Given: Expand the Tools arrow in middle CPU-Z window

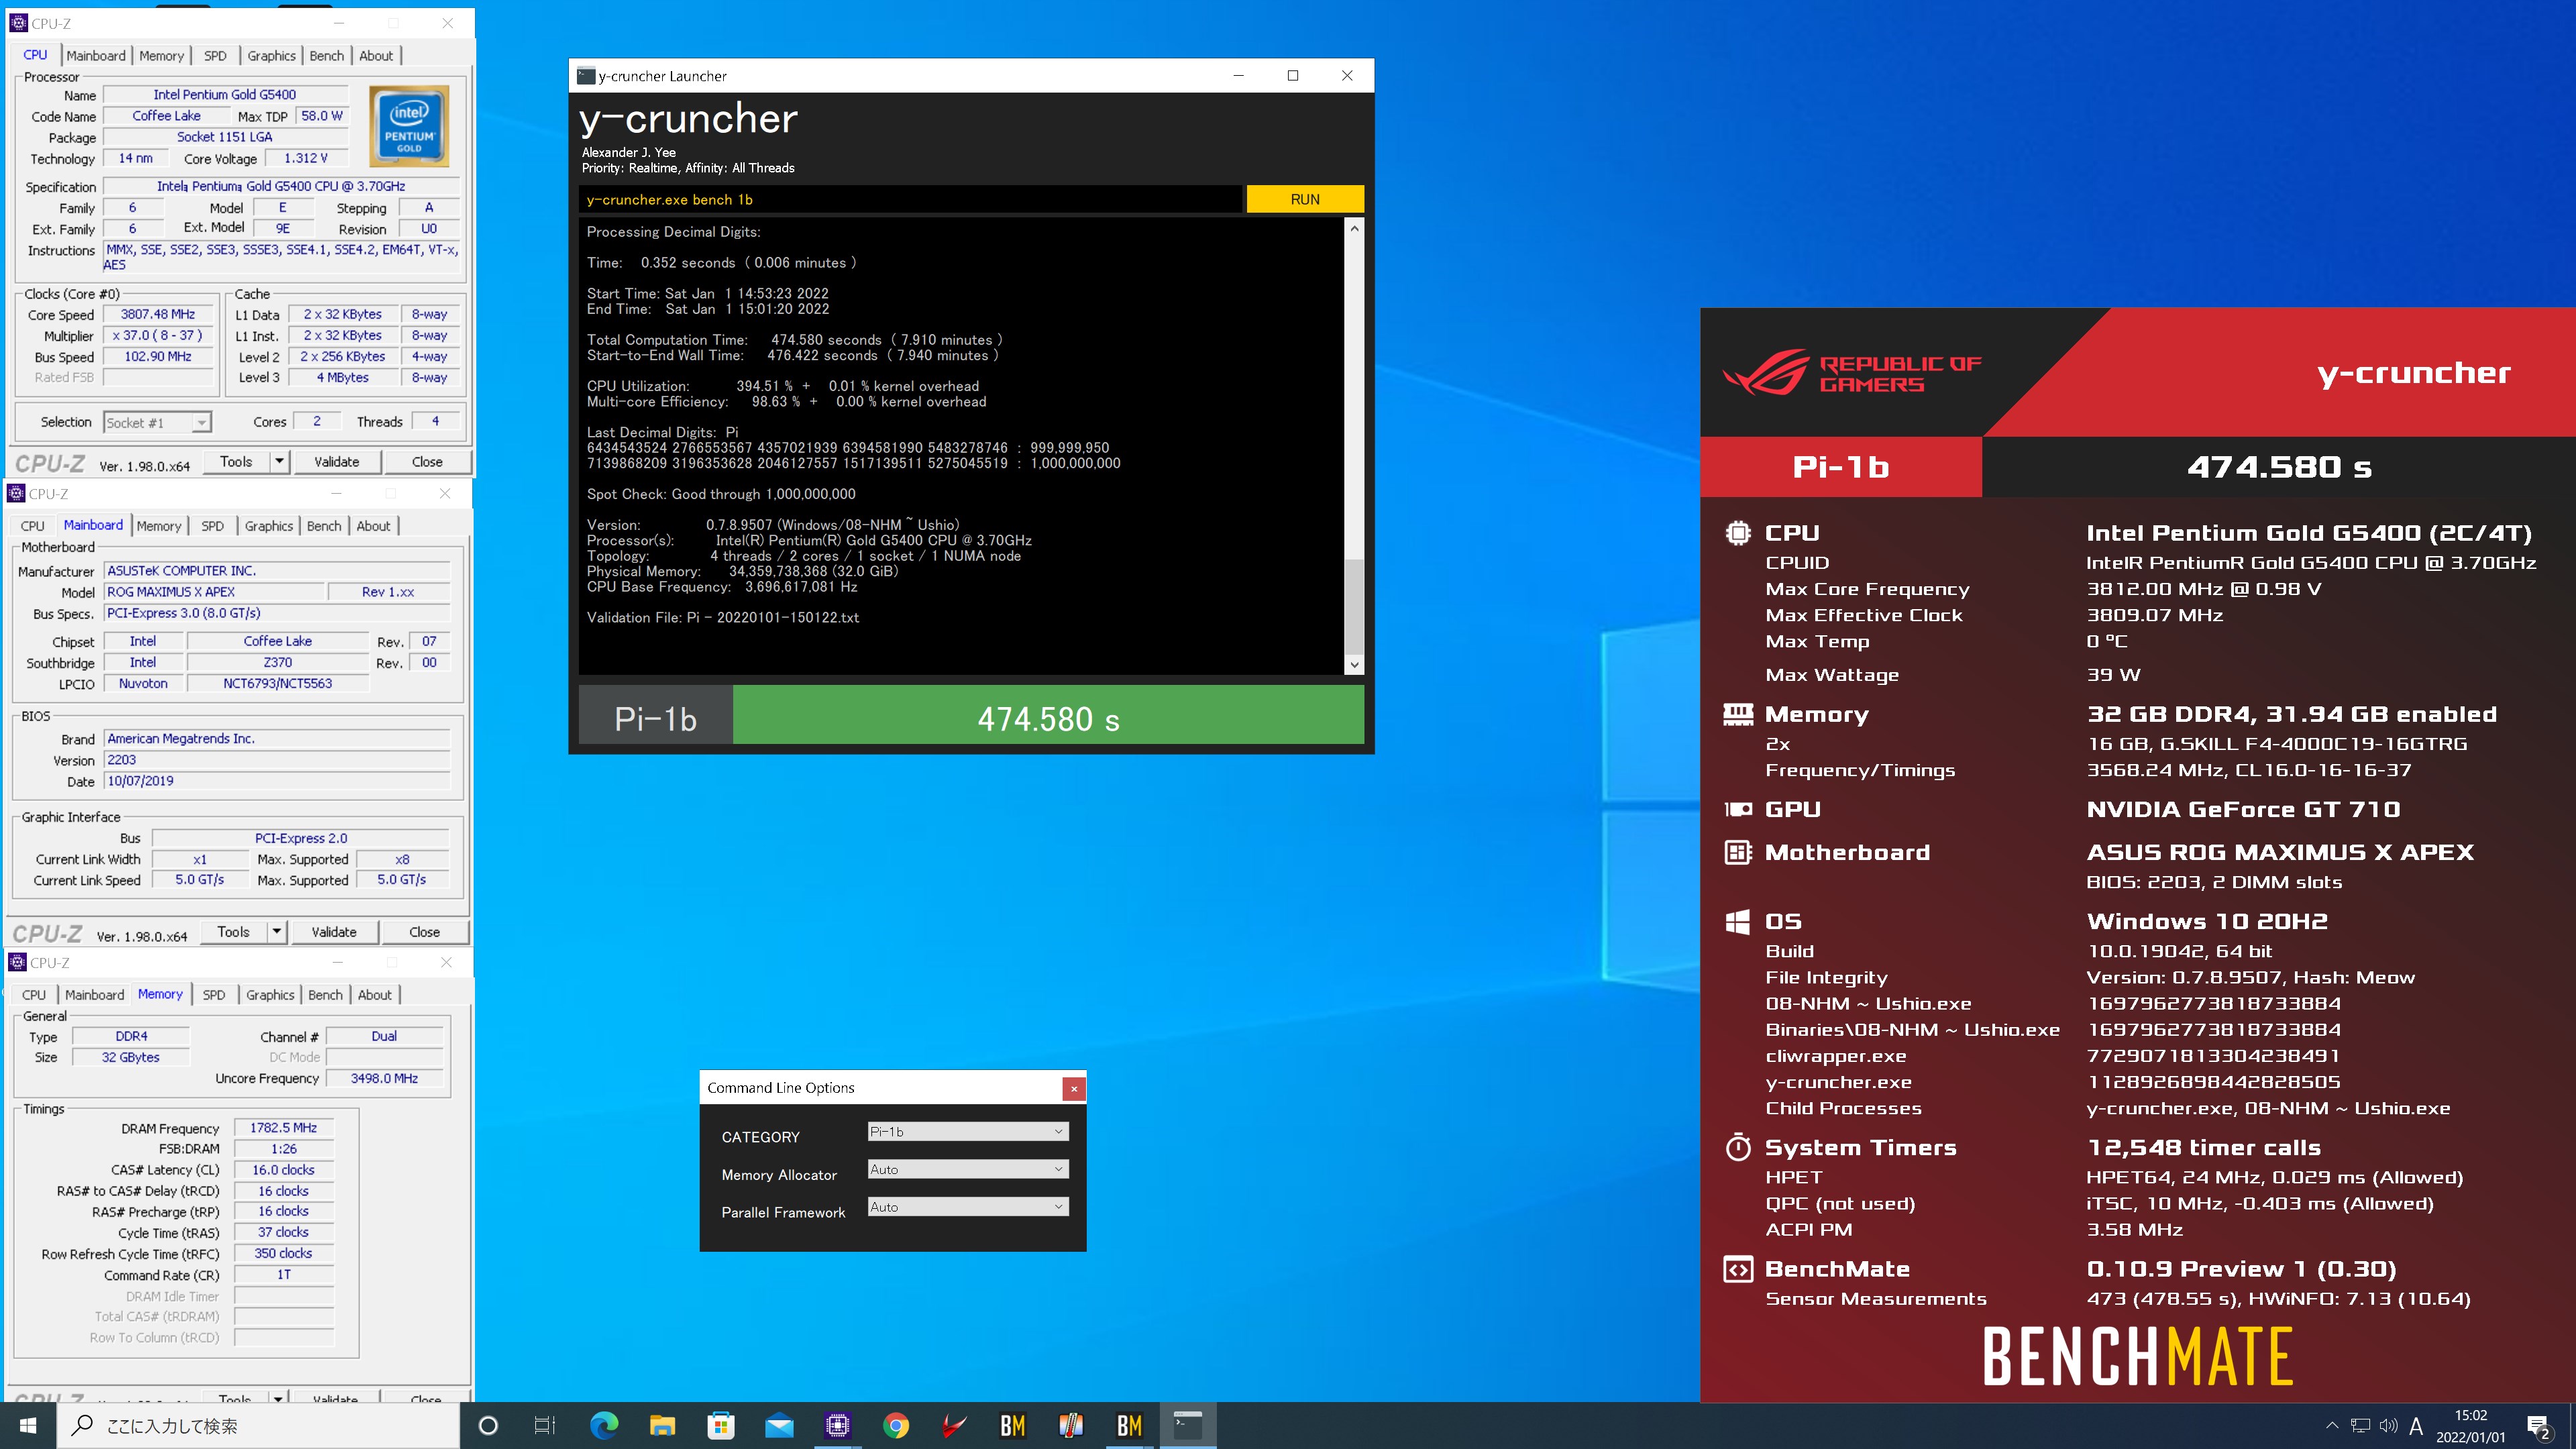Looking at the screenshot, I should [x=277, y=932].
